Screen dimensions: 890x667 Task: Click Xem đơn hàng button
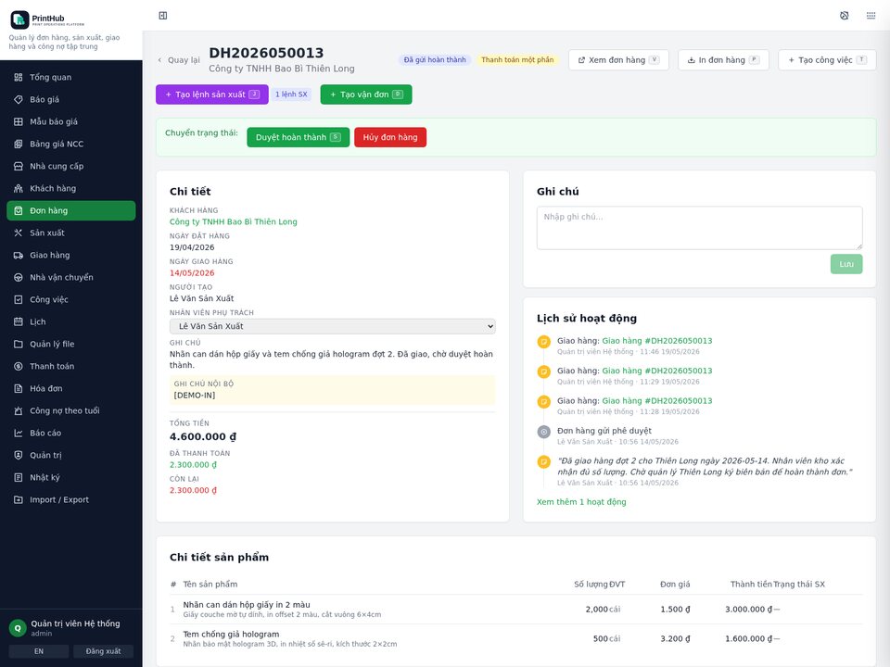click(x=618, y=60)
